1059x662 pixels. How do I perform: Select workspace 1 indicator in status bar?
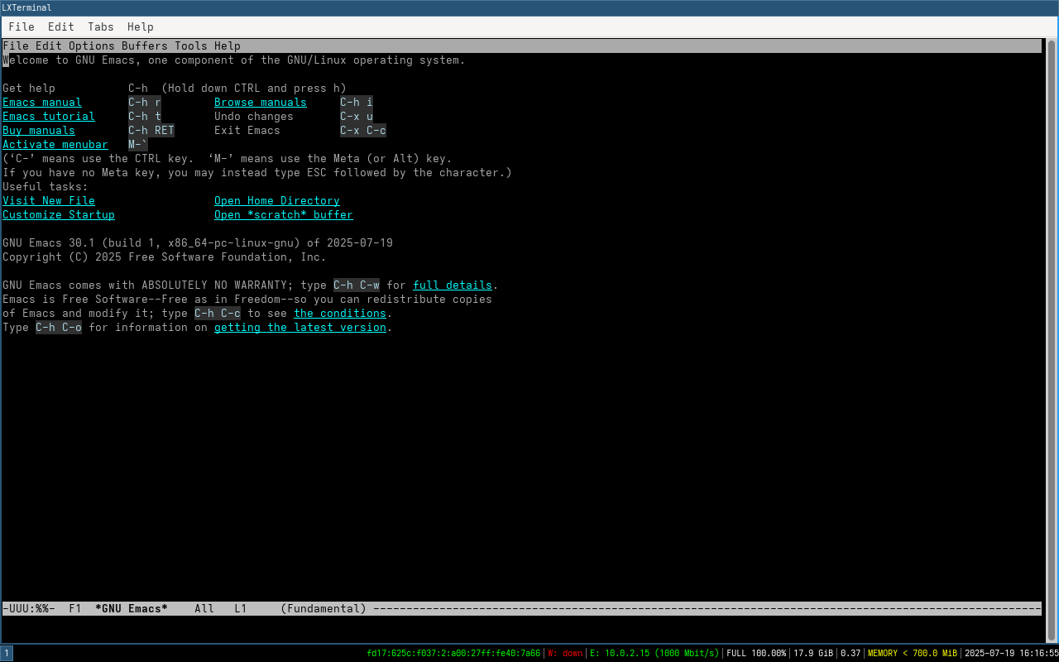[x=7, y=653]
